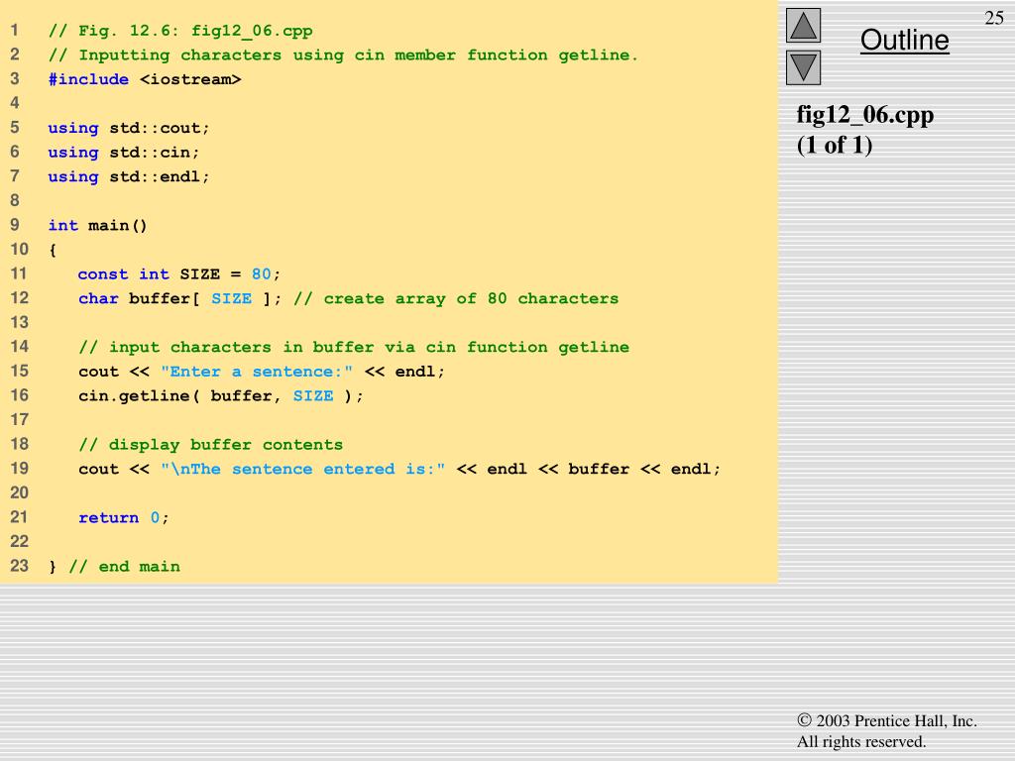This screenshot has height=761, width=1015.
Task: Click '#include <iostream>' on line 3
Action: pyautogui.click(x=145, y=79)
